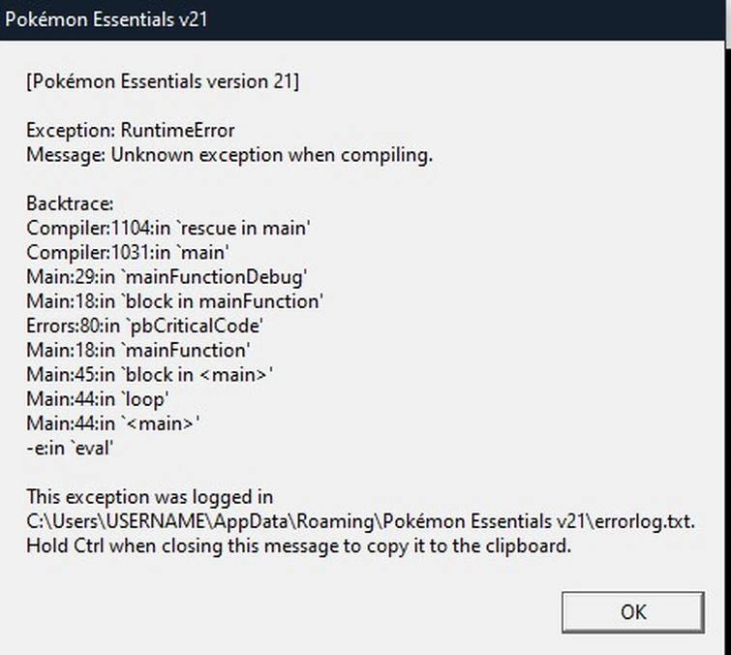Click the Backtrace: label
This screenshot has height=655, width=731.
70,203
